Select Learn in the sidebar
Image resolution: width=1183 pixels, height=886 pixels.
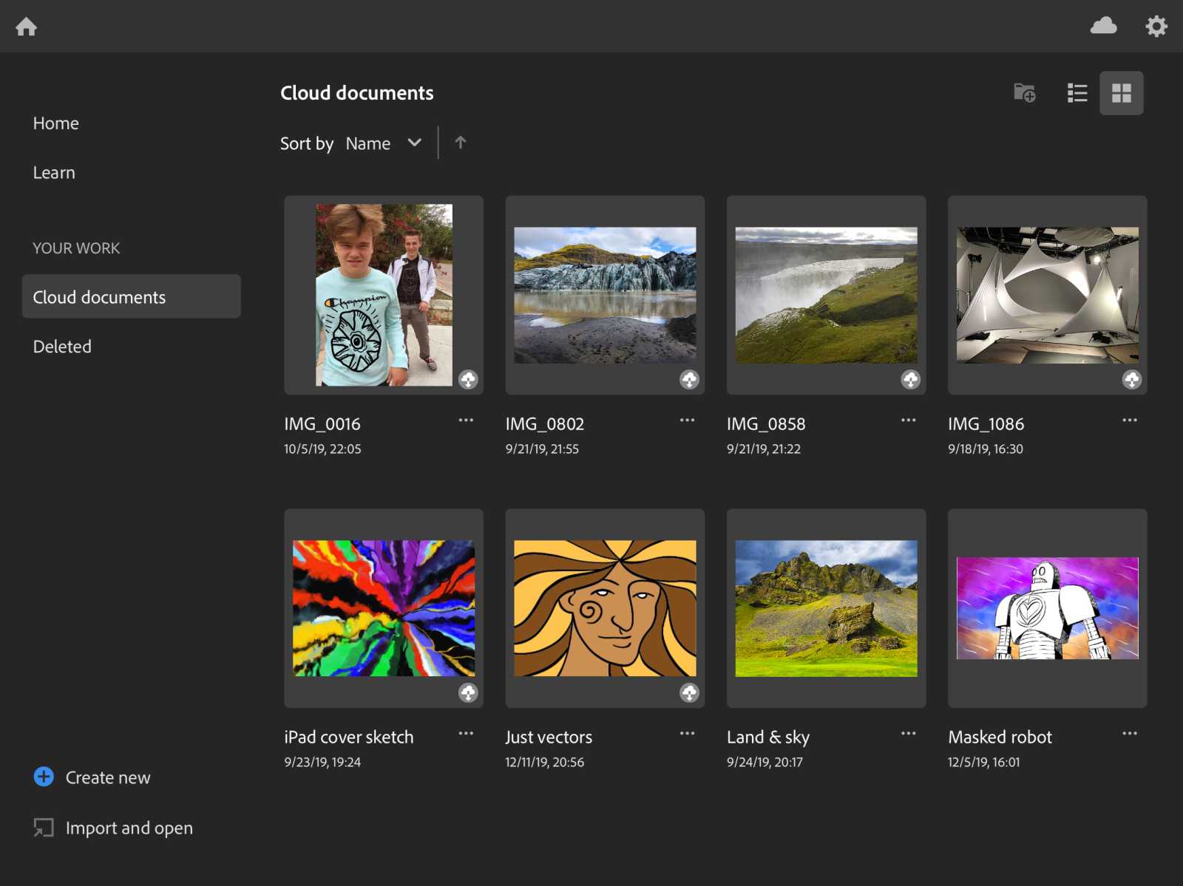(x=54, y=172)
